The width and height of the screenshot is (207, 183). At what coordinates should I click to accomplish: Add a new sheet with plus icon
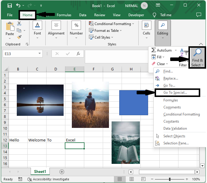(62, 172)
